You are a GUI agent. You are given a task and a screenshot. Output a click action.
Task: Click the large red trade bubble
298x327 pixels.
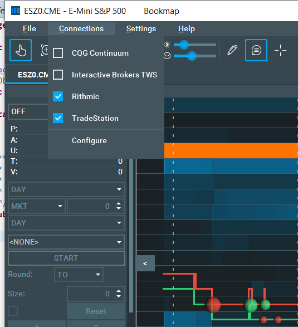(x=213, y=305)
